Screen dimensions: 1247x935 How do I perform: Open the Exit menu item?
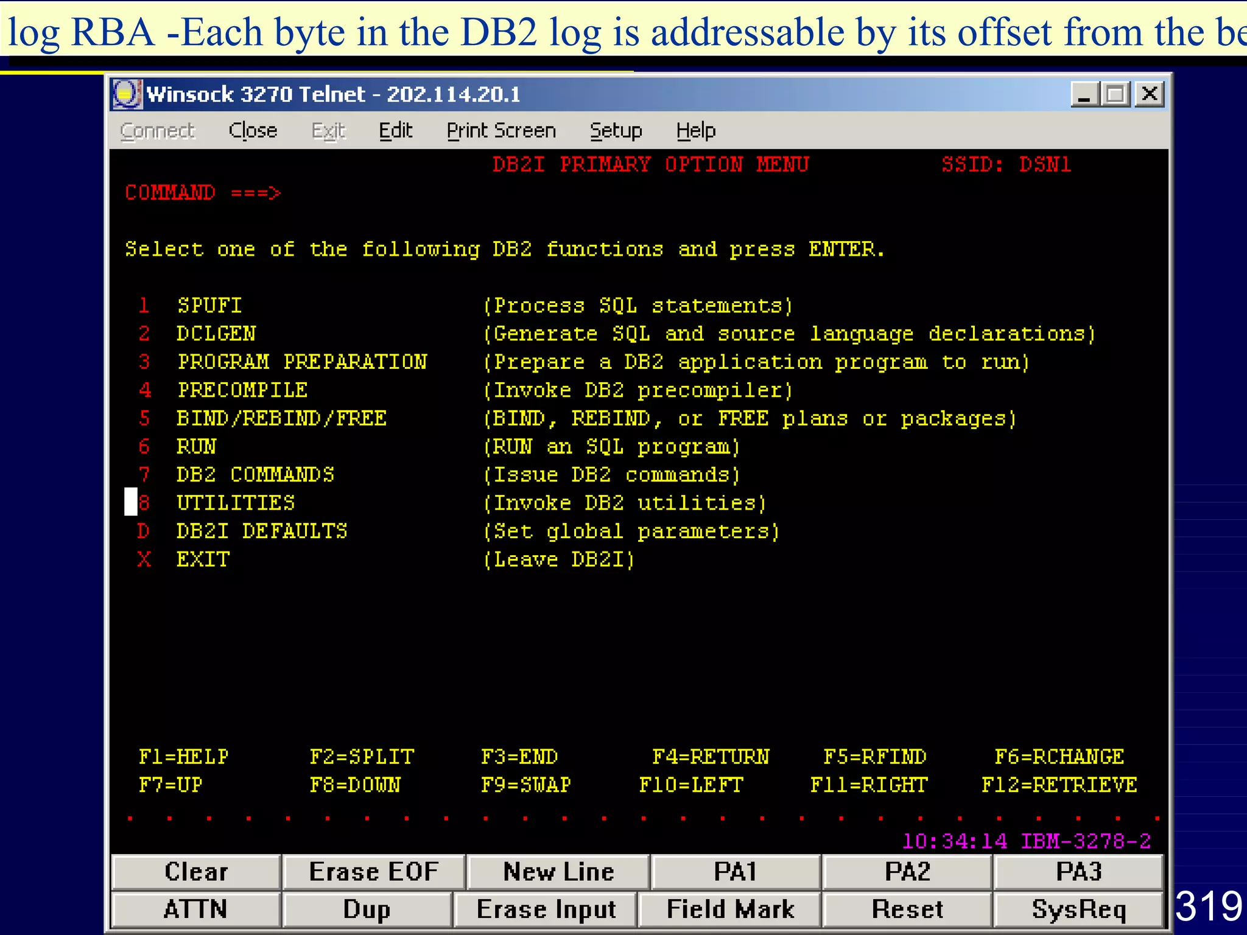pyautogui.click(x=328, y=130)
